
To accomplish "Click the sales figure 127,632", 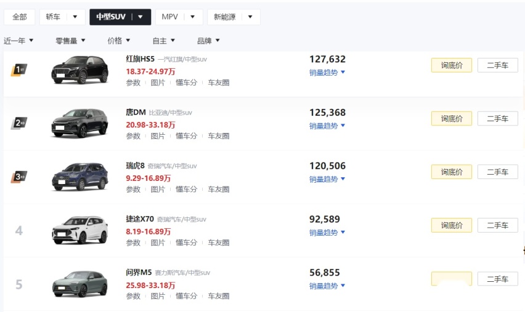I will click(327, 59).
